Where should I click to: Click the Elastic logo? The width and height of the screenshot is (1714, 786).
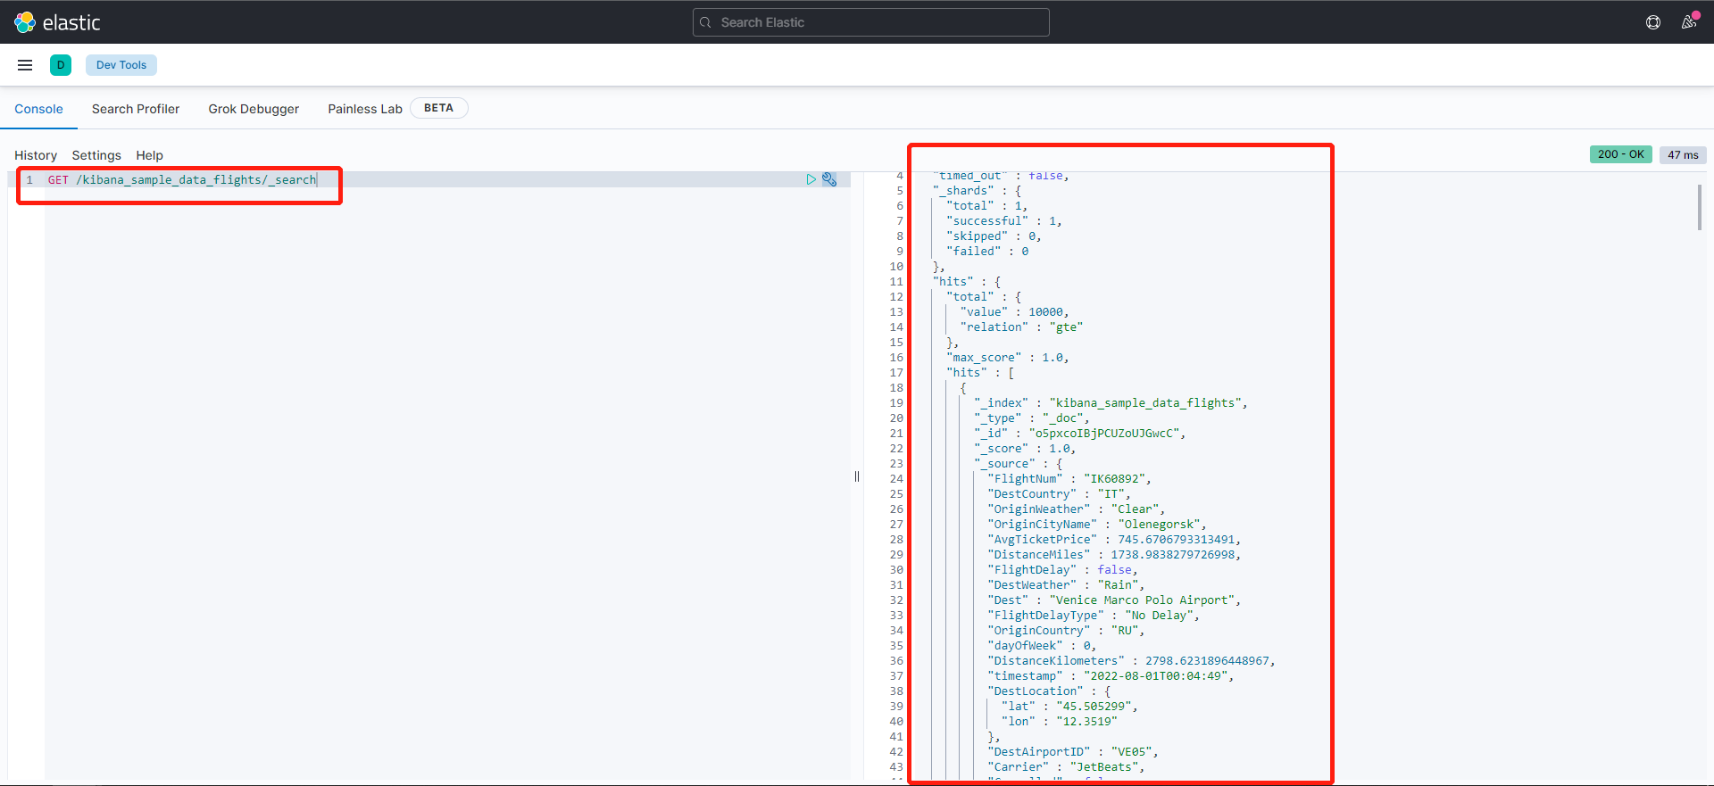pos(57,22)
